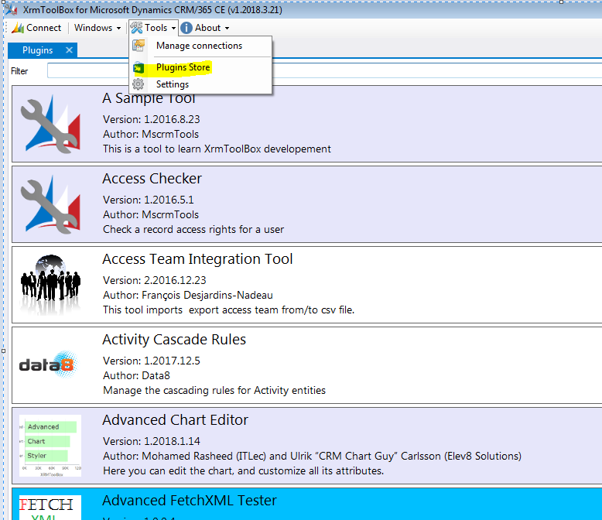
Task: Select the Access Checker title
Action: click(152, 179)
